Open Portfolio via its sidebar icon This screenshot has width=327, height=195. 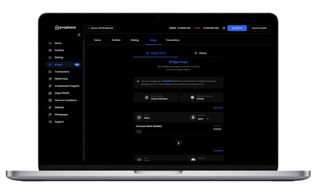[x=50, y=50]
